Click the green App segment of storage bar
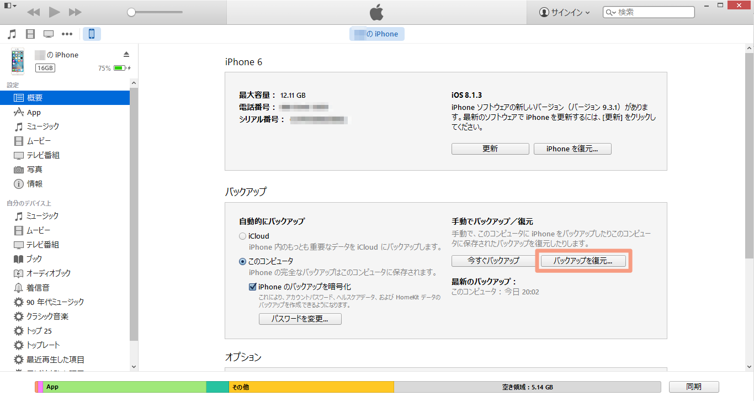754x401 pixels. point(124,387)
